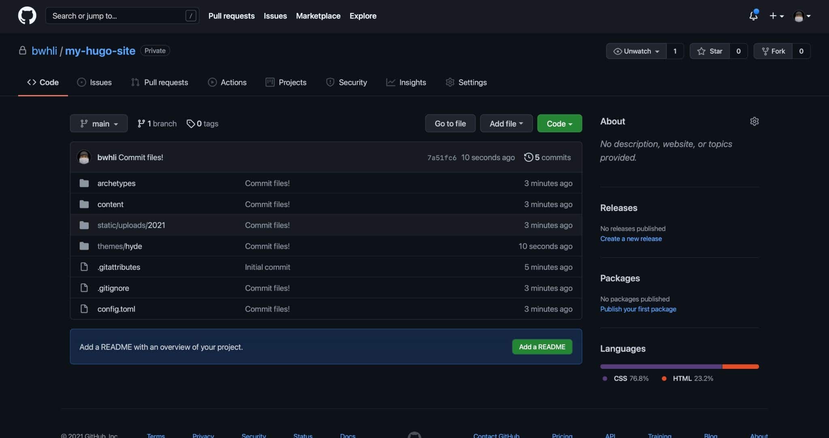
Task: Click the GitHub Octocat logo
Action: pos(27,16)
